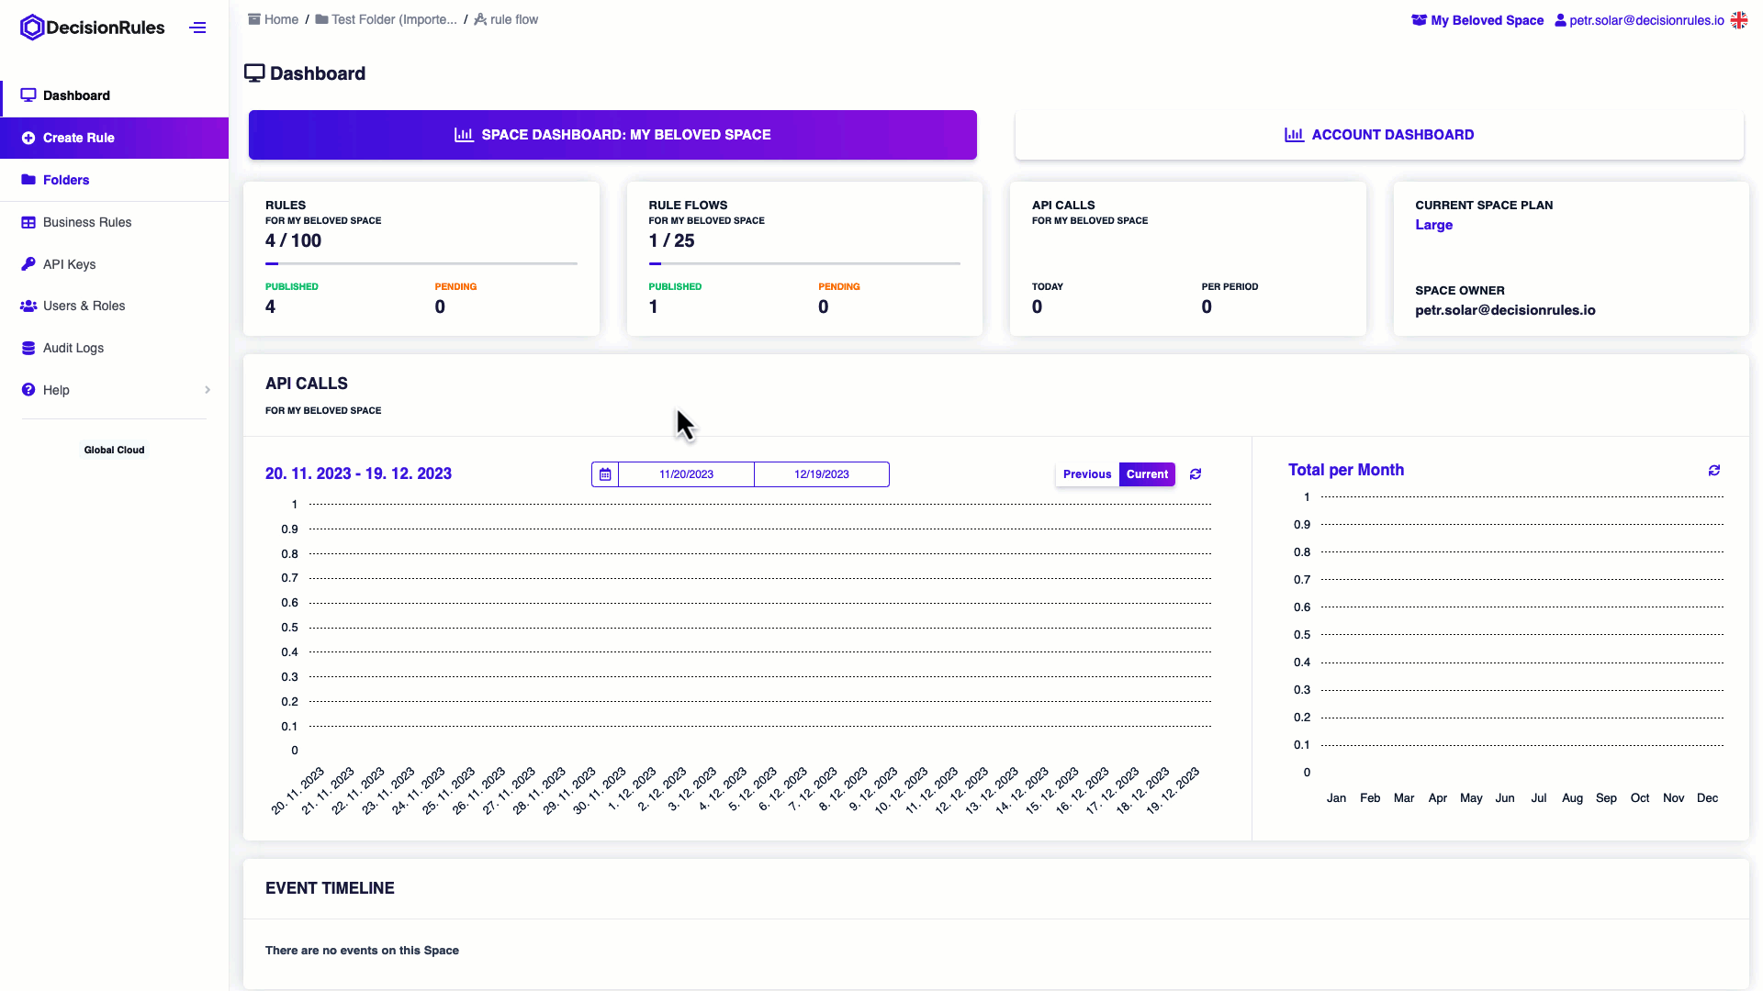Click the Help question mark icon
The image size is (1763, 991).
click(x=28, y=390)
